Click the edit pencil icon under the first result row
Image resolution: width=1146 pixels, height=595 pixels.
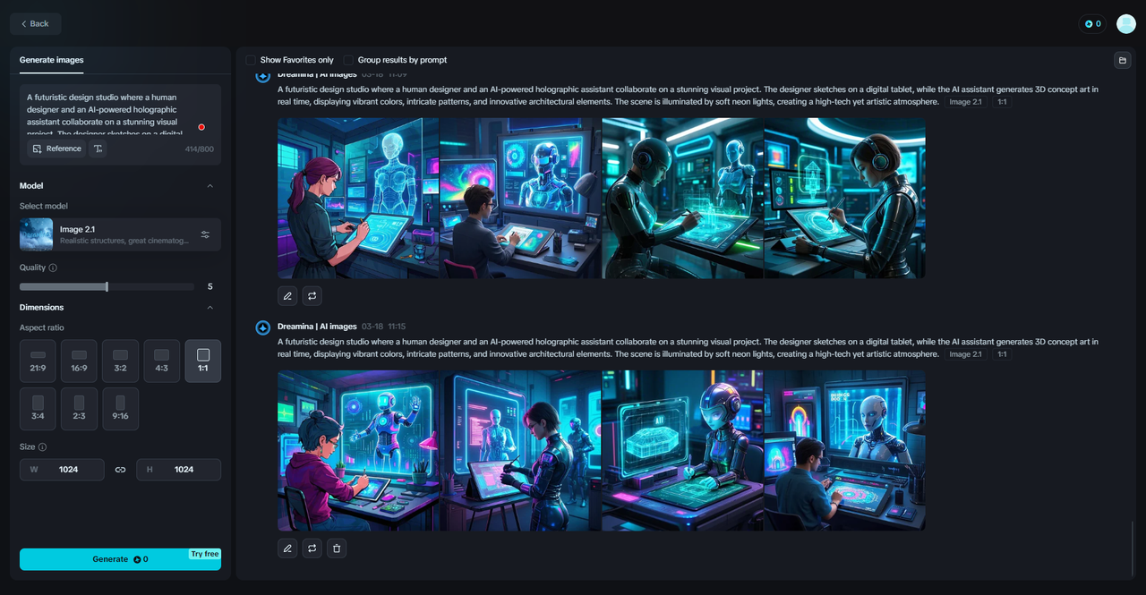287,295
